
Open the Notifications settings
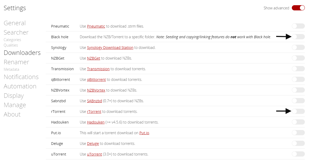[21, 77]
